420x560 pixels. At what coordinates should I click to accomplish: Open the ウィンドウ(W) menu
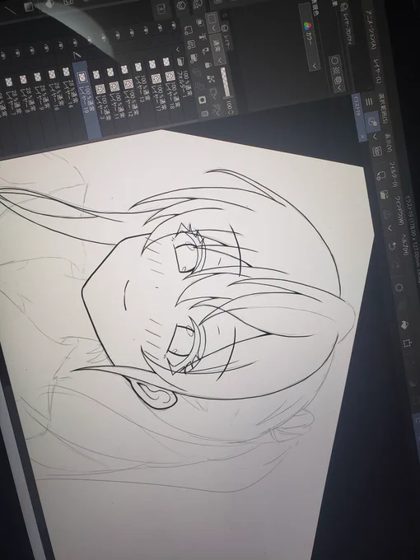point(399,211)
